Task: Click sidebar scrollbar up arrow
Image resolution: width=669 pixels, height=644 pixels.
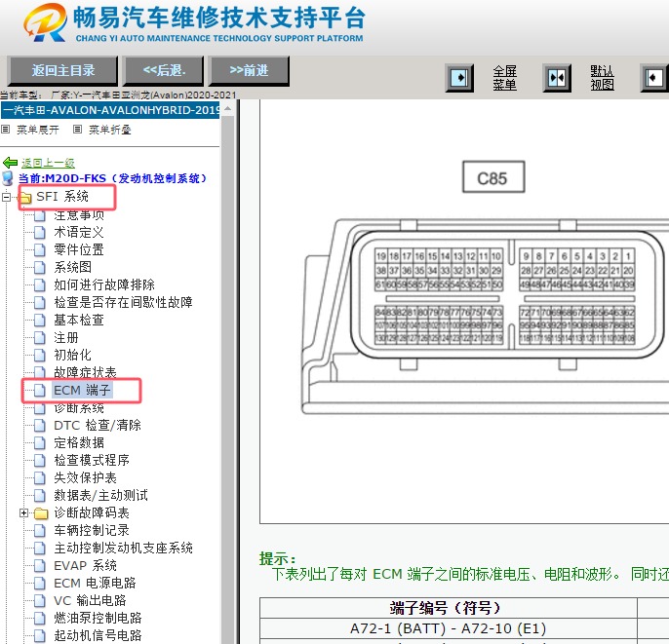Action: click(228, 109)
